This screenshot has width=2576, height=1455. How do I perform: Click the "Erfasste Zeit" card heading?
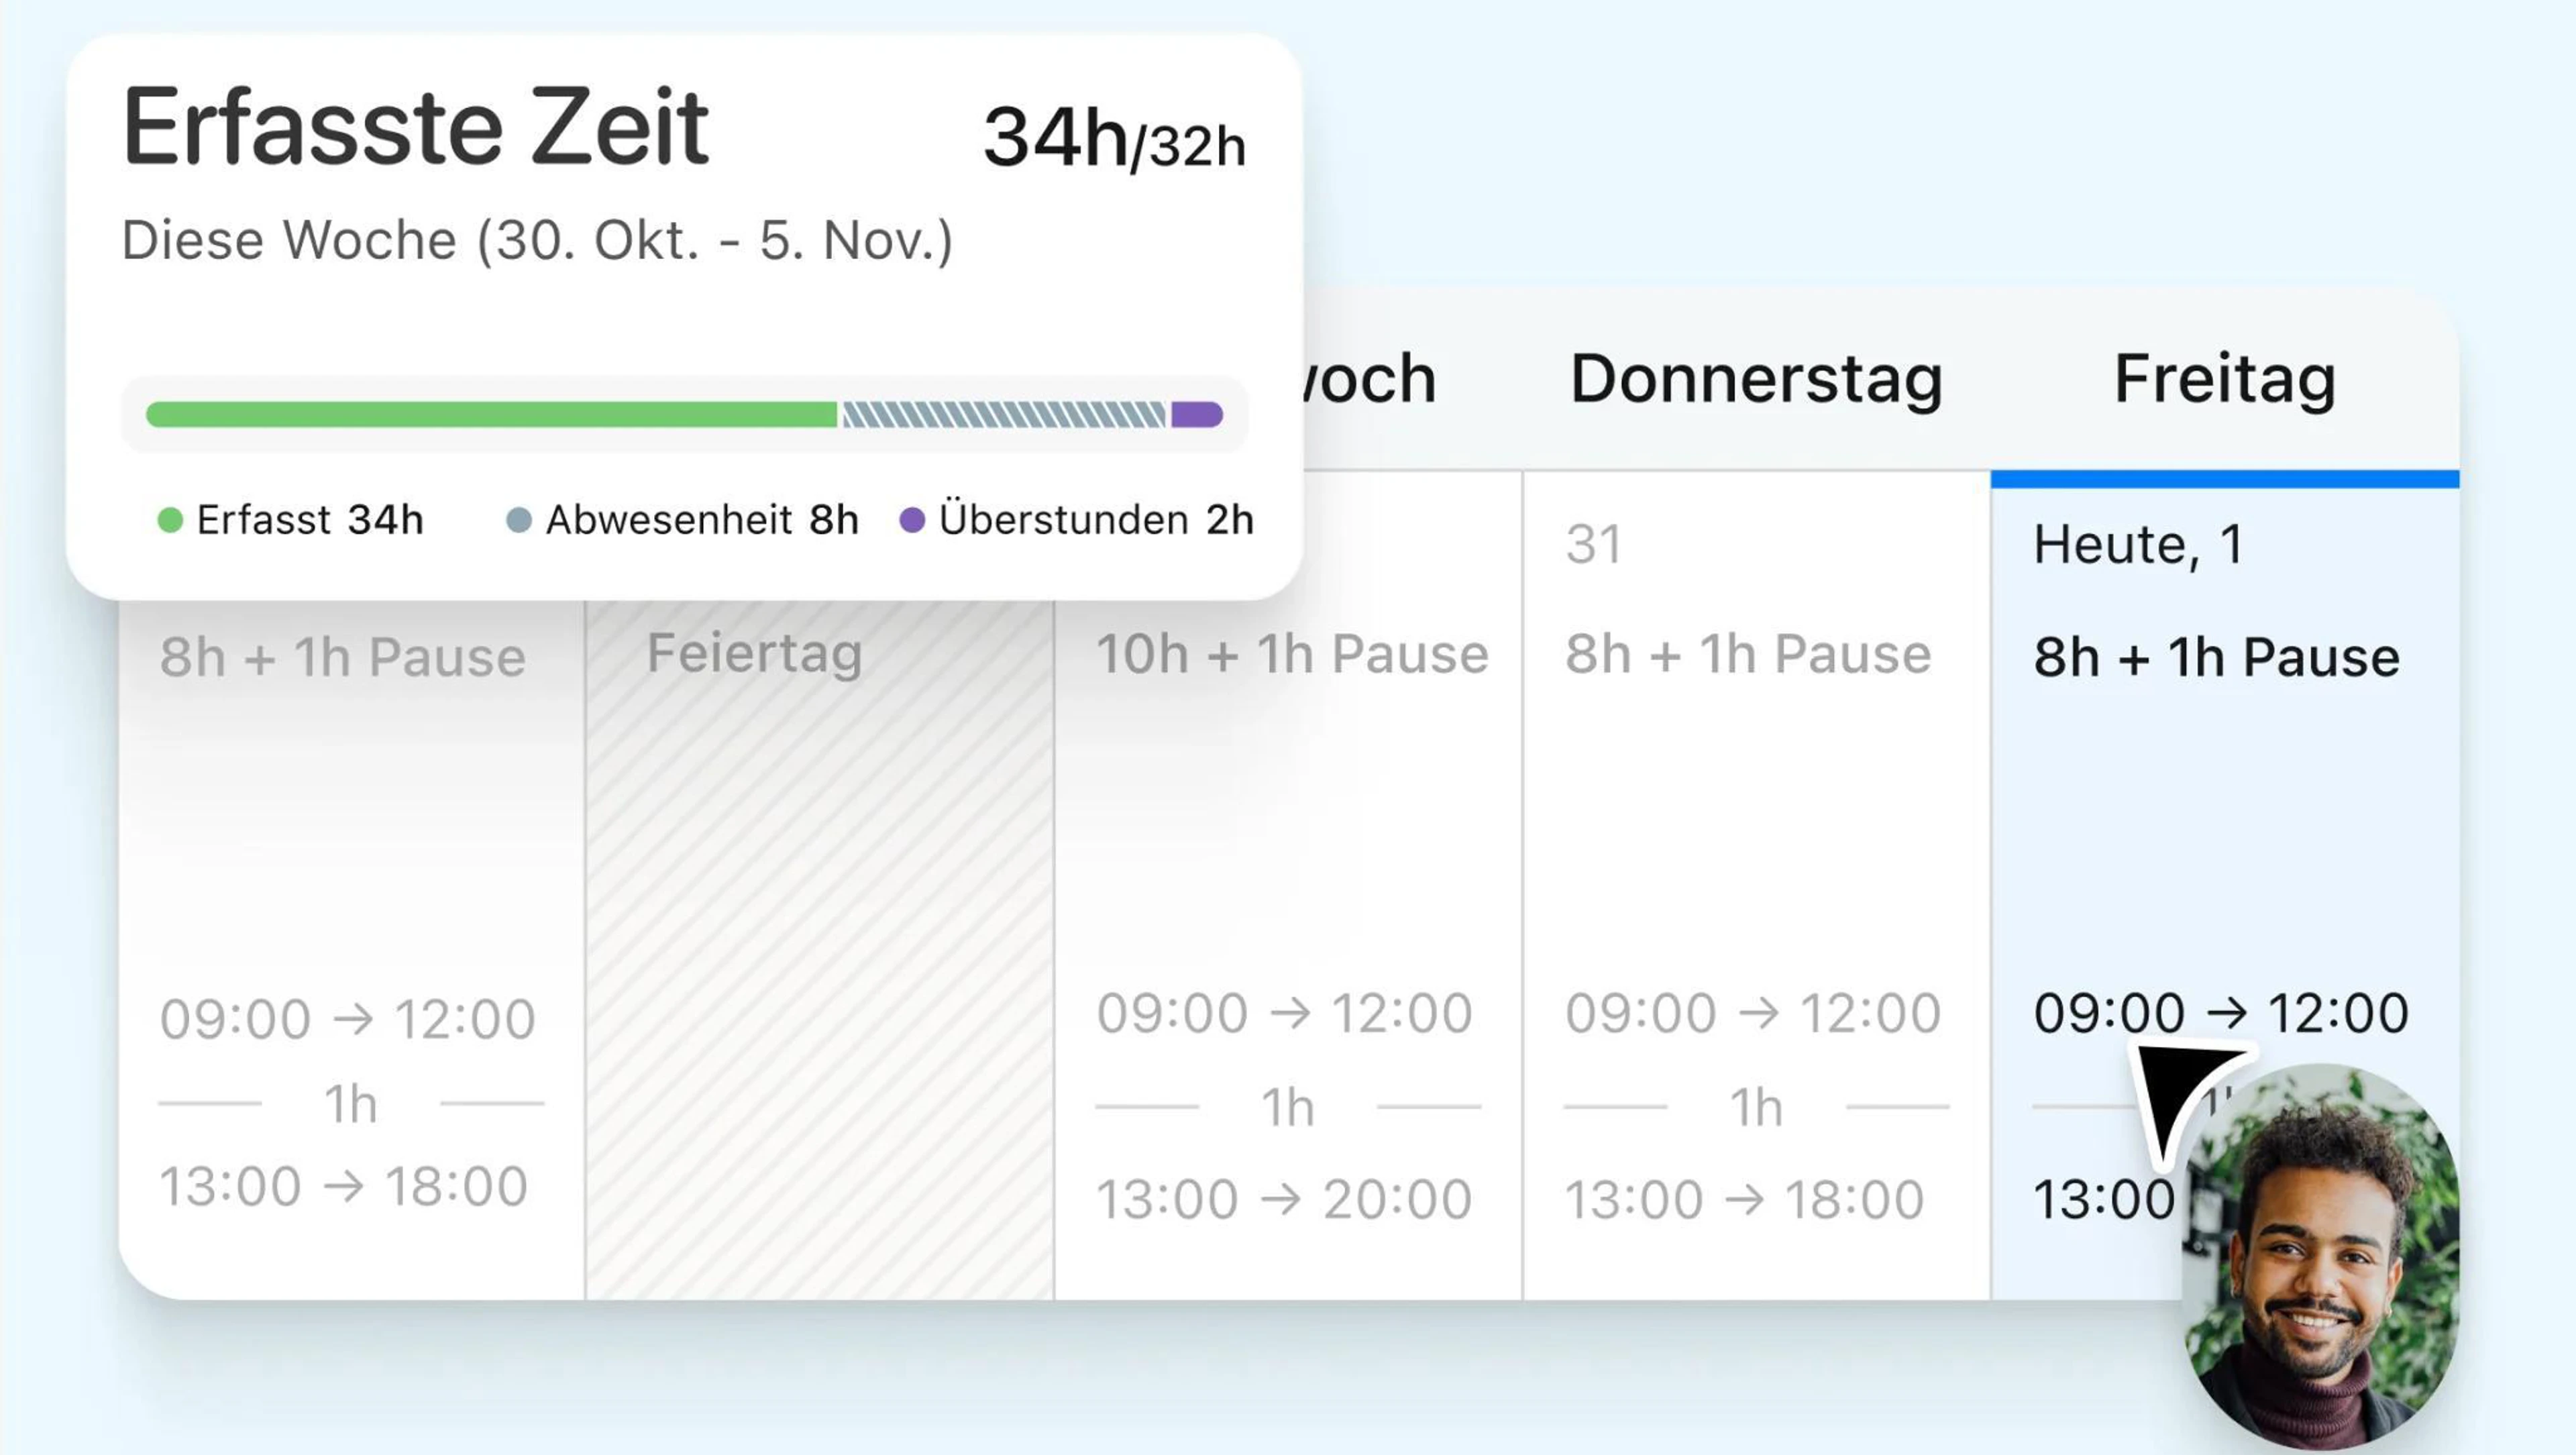(415, 127)
